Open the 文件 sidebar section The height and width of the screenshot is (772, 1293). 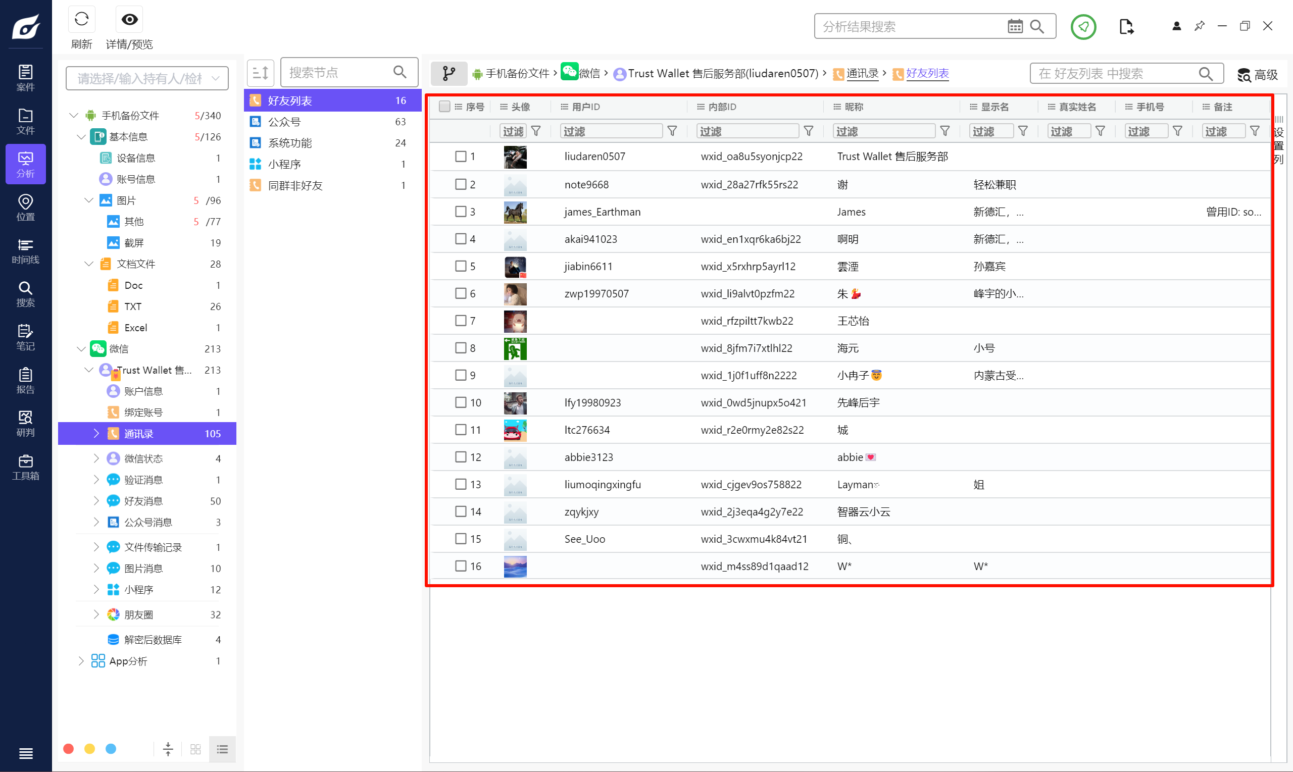25,121
